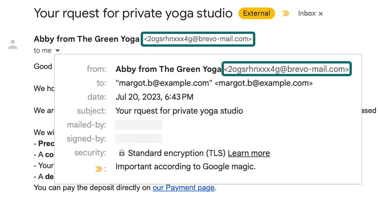Collapse the details arrow next to "to me"
Image resolution: width=378 pixels, height=200 pixels.
coord(58,51)
